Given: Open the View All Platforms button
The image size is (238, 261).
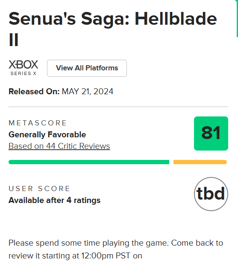Looking at the screenshot, I should click(x=87, y=68).
